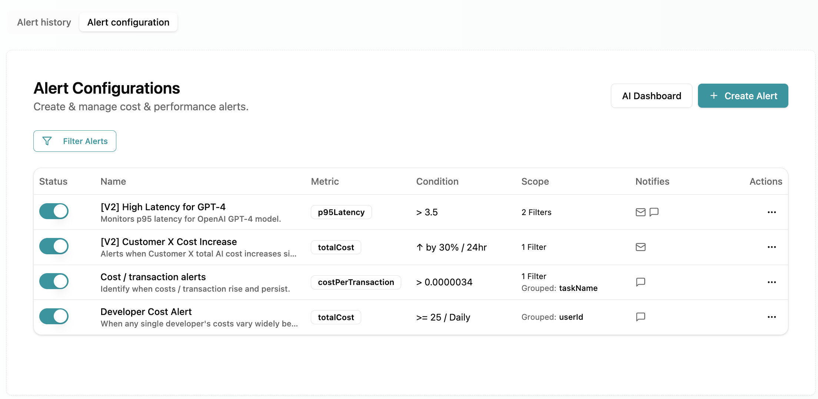Toggle off Customer X Cost Increase alert
Image resolution: width=818 pixels, height=399 pixels.
point(54,246)
